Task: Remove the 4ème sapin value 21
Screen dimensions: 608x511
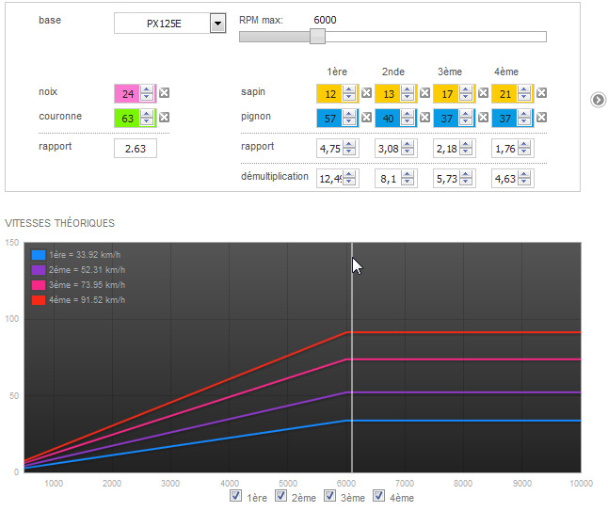Action: [542, 93]
